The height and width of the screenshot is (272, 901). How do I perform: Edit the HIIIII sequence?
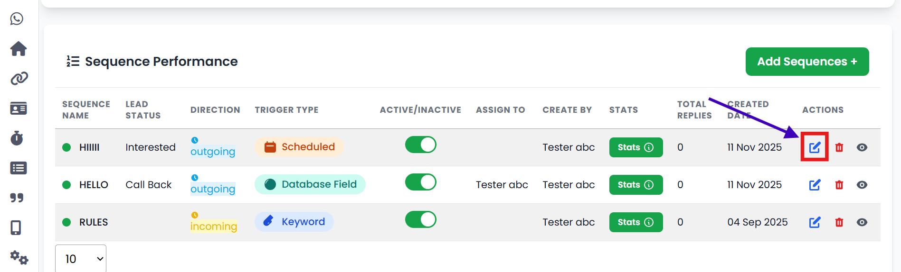(x=815, y=147)
